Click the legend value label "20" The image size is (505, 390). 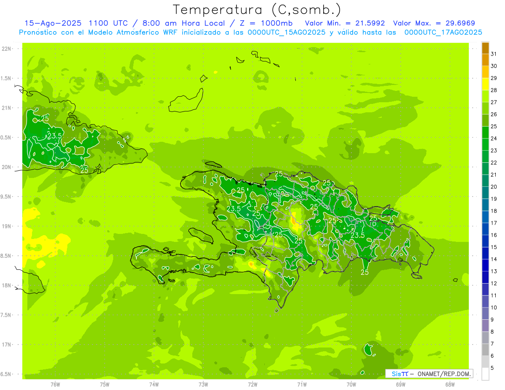(494, 187)
